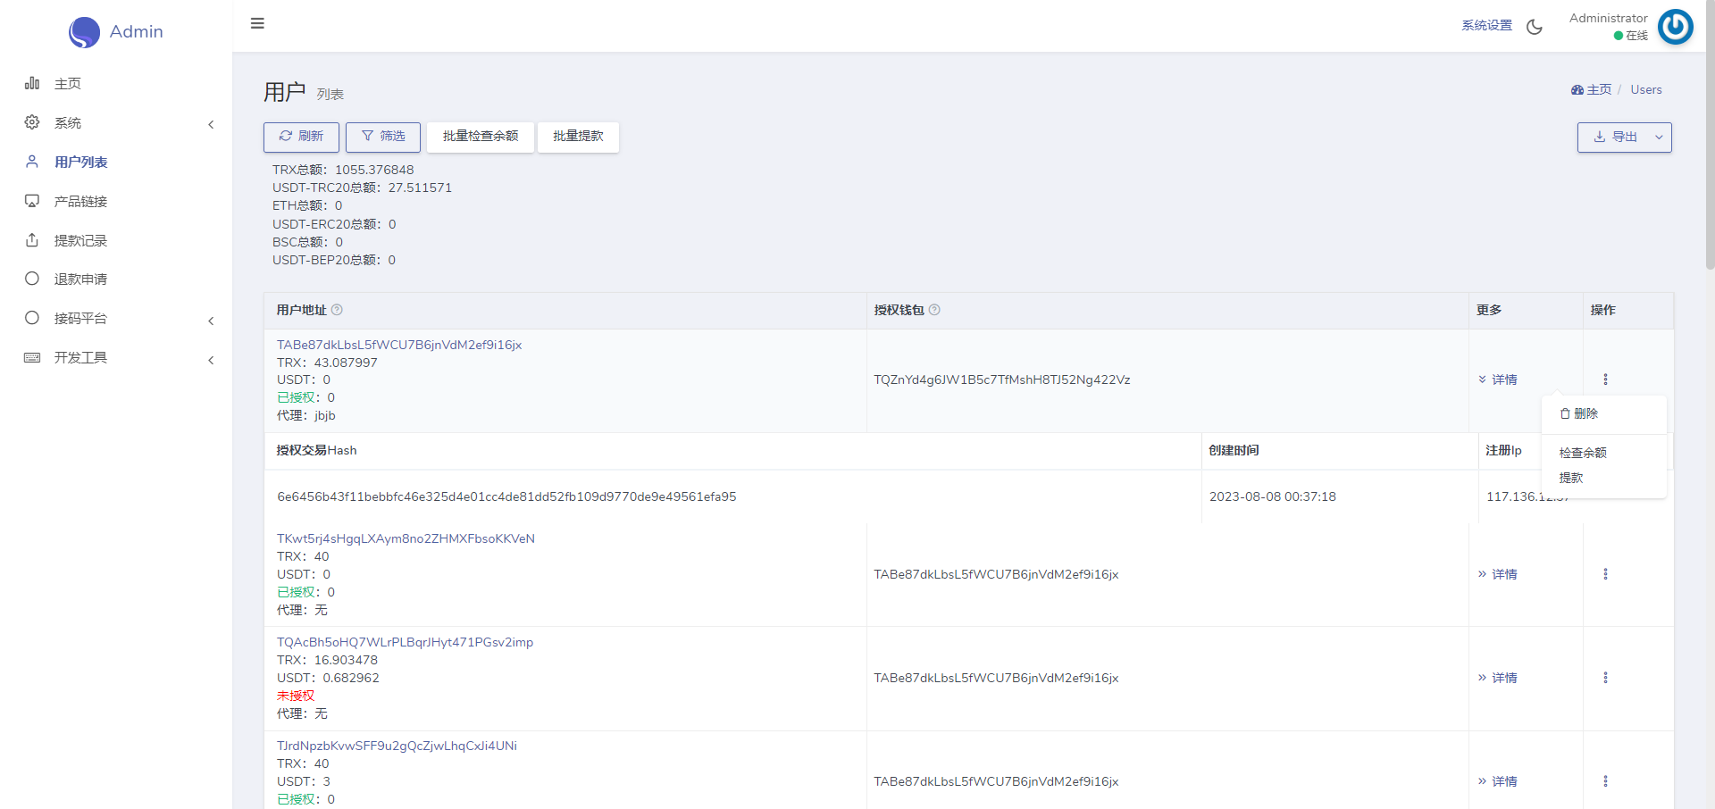Open the 导出 export dropdown arrow
Image resolution: width=1715 pixels, height=809 pixels.
[x=1659, y=138]
